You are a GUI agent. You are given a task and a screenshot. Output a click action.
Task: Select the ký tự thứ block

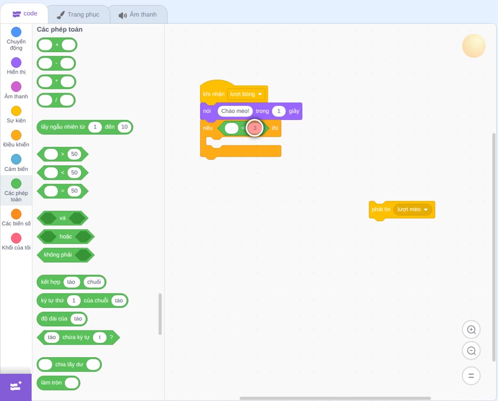(x=83, y=301)
